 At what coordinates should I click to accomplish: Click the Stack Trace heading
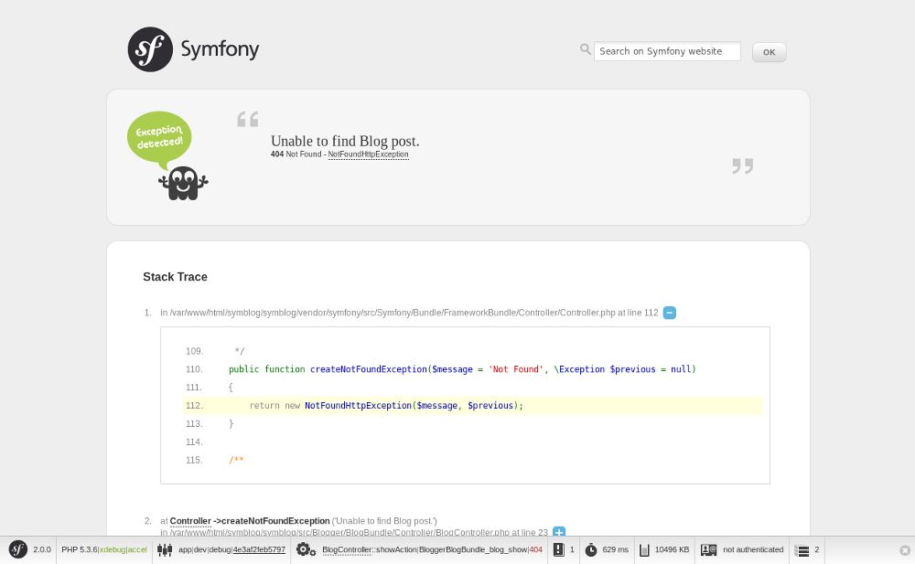tap(175, 277)
